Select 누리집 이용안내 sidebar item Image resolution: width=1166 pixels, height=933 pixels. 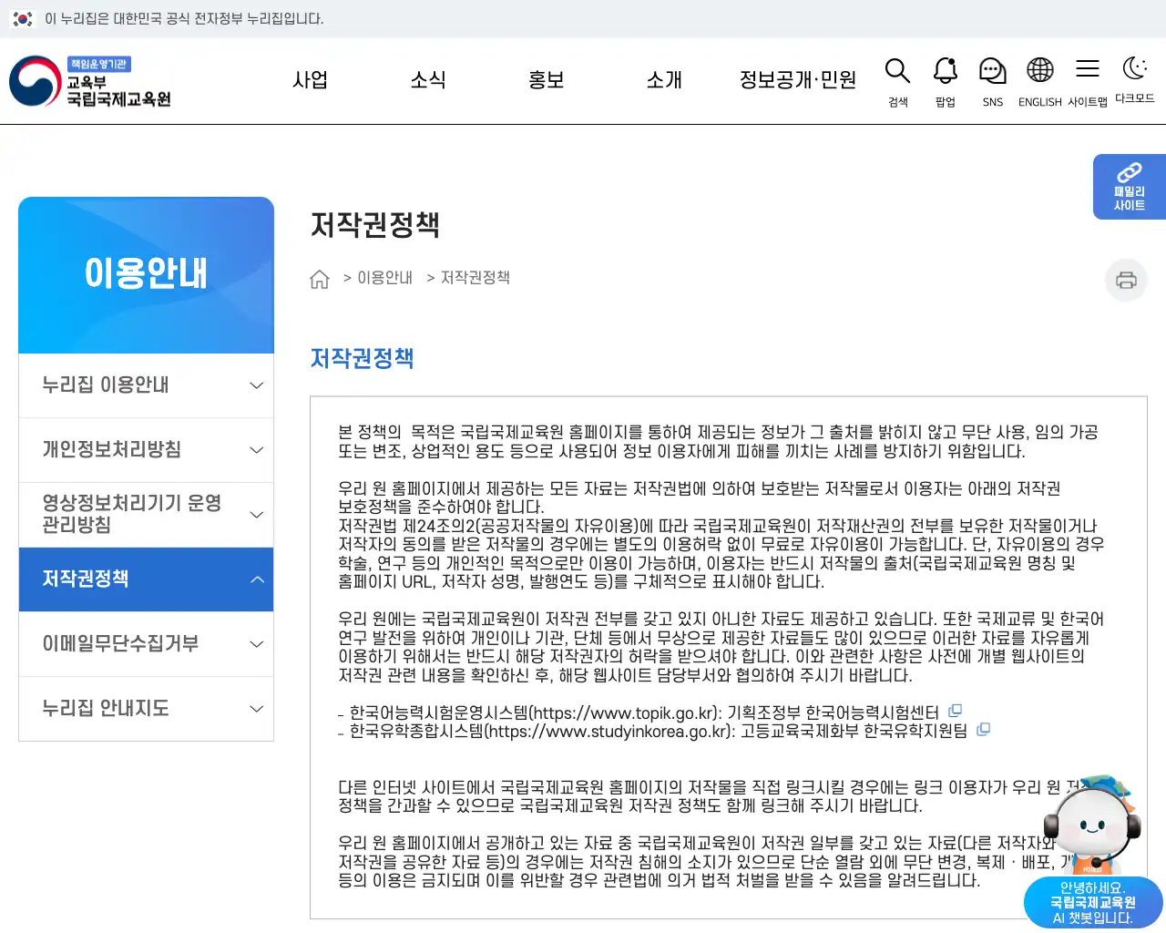[146, 385]
